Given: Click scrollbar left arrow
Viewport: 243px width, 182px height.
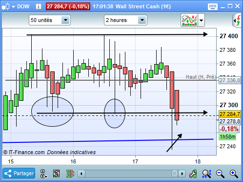Looking at the screenshot, I should click(81, 174).
